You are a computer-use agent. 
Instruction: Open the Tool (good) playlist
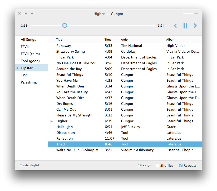click(32, 61)
